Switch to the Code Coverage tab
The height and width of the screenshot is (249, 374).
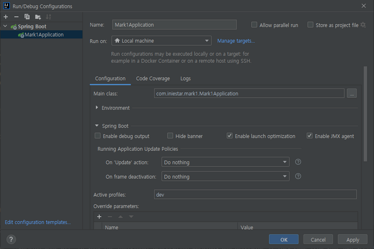click(x=153, y=78)
